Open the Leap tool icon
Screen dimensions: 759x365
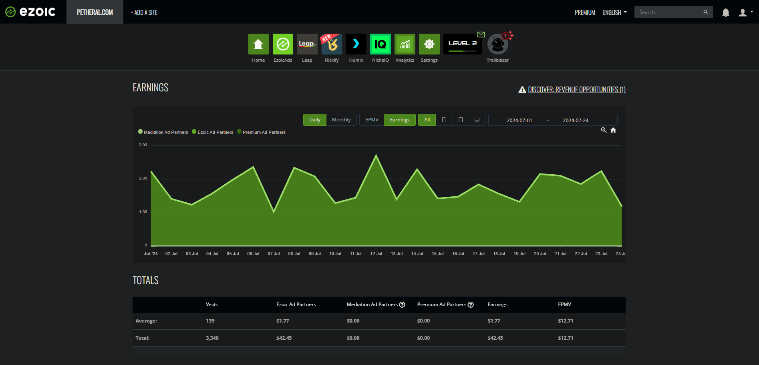coord(307,44)
